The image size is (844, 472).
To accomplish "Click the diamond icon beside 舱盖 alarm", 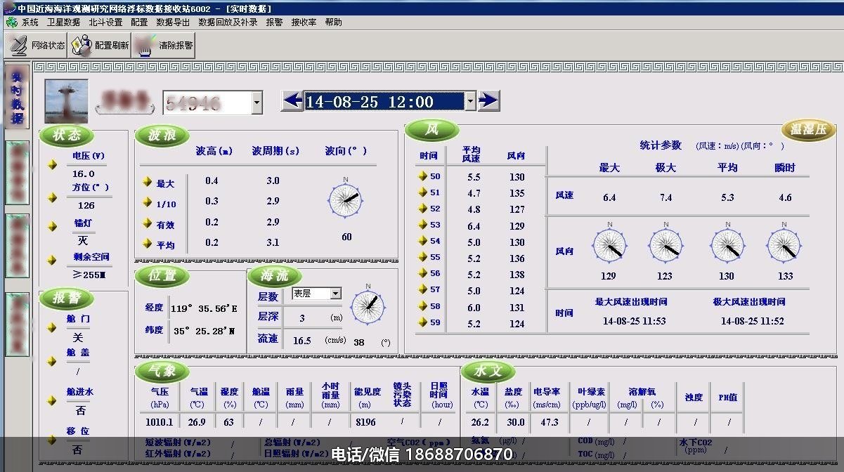I will coord(52,361).
